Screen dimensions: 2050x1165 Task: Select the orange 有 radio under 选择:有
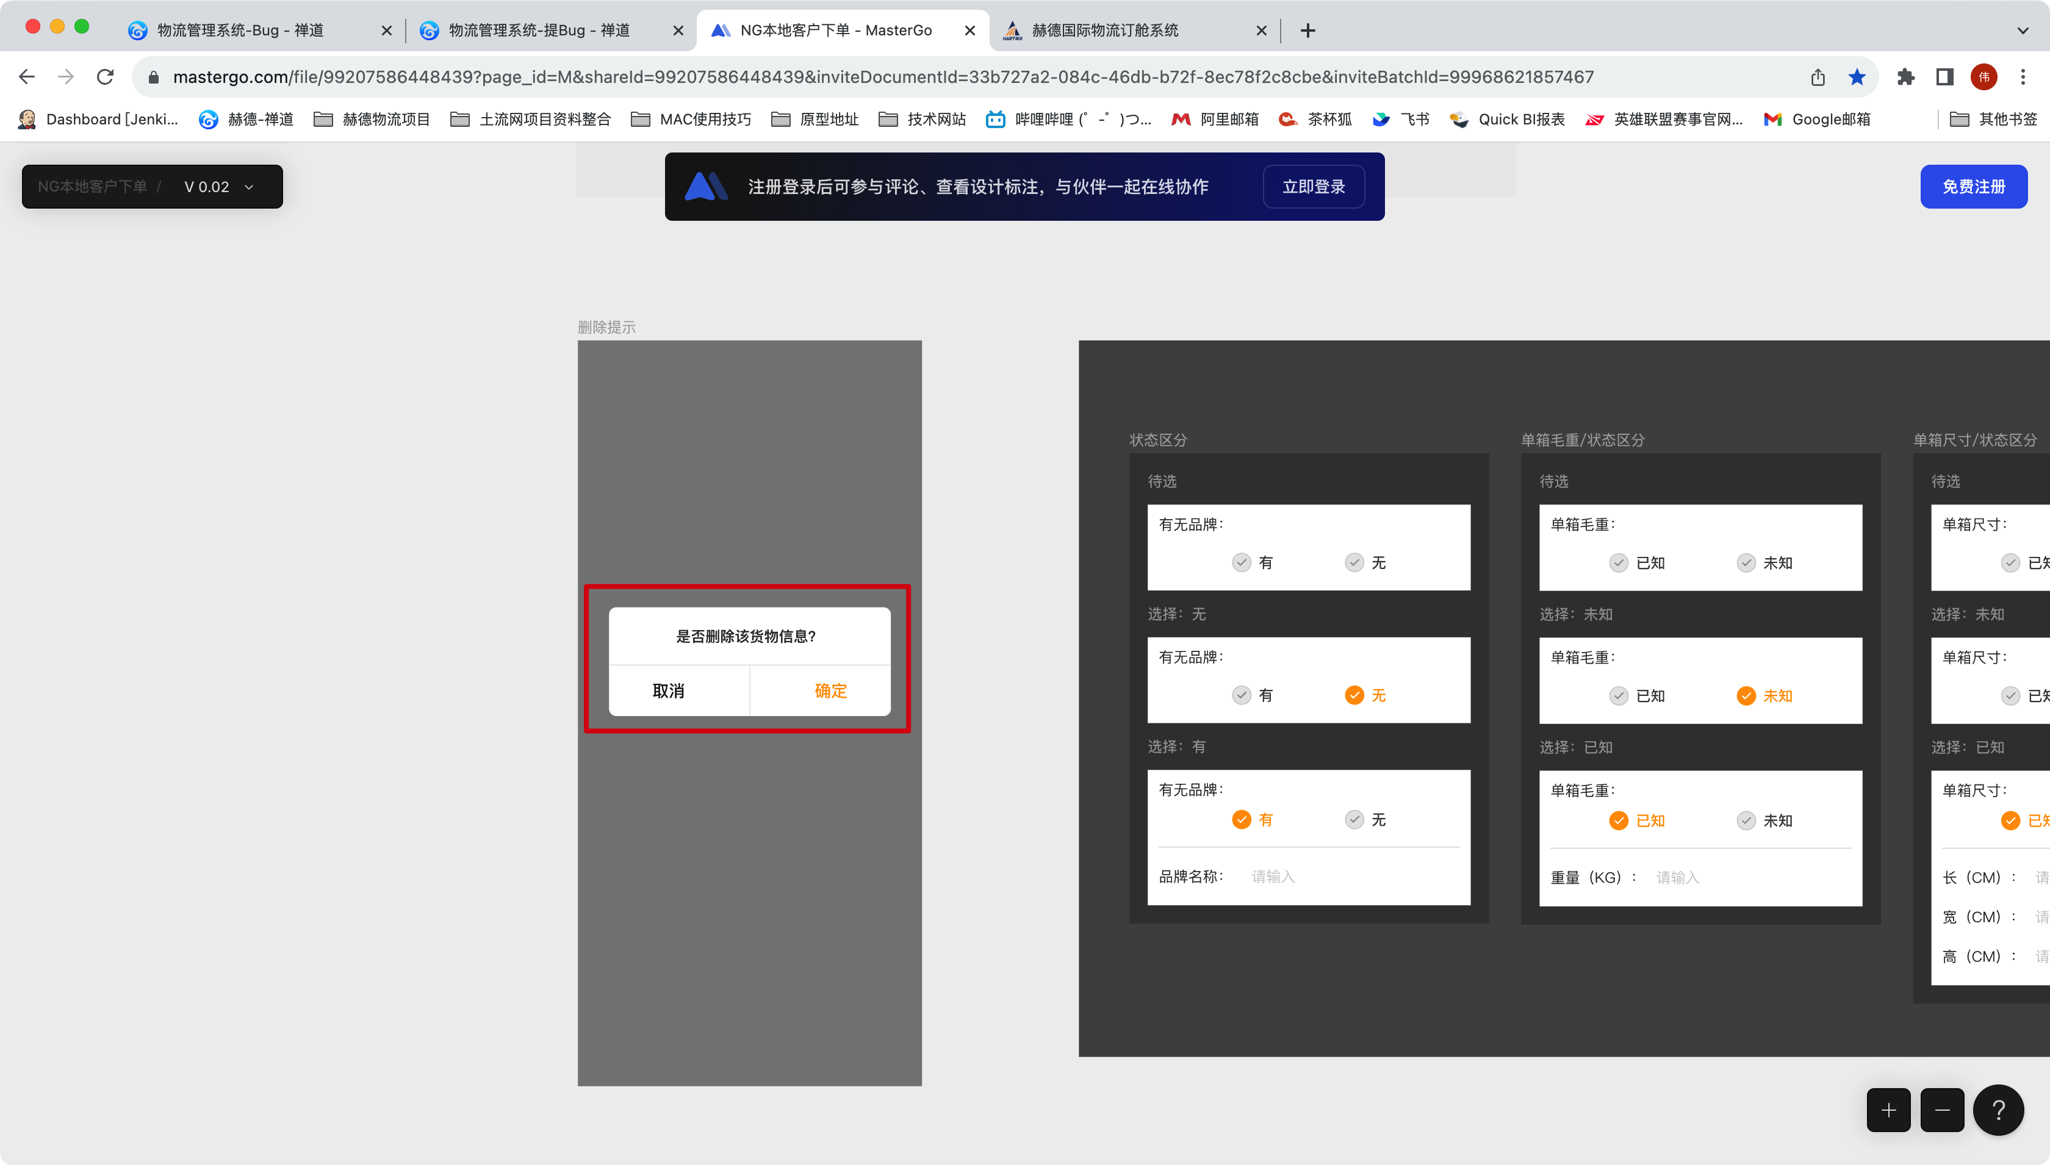1241,819
